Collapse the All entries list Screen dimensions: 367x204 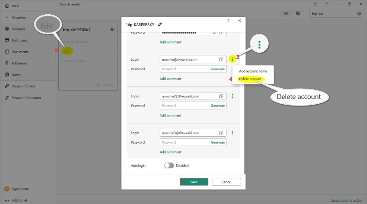point(7,17)
